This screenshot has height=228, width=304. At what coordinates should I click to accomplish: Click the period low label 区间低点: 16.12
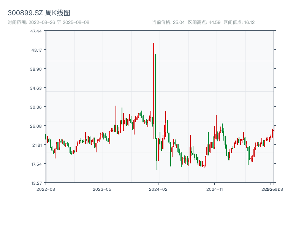(x=239, y=22)
